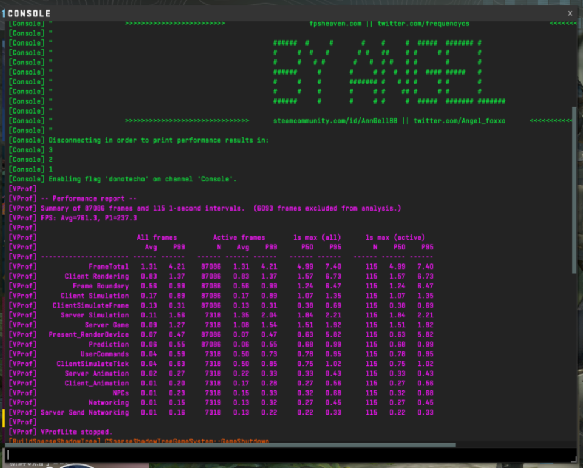Click the 'Client Simulation' row label
Screen dimensions: 583x468
pos(95,296)
